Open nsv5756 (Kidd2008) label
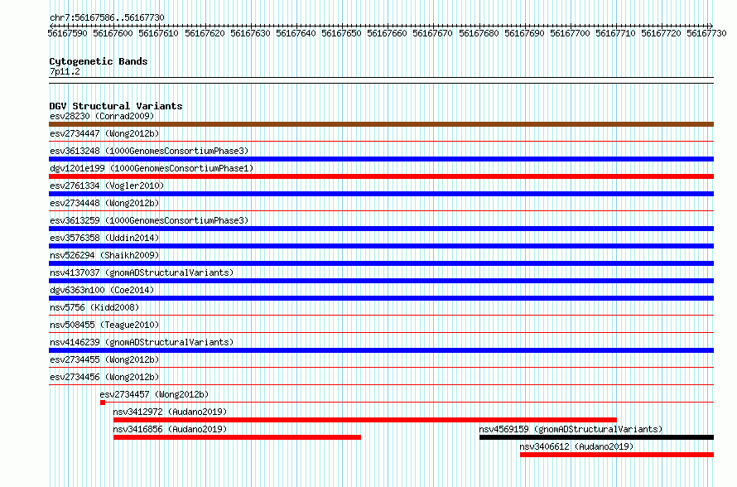This screenshot has height=487, width=737. [94, 307]
